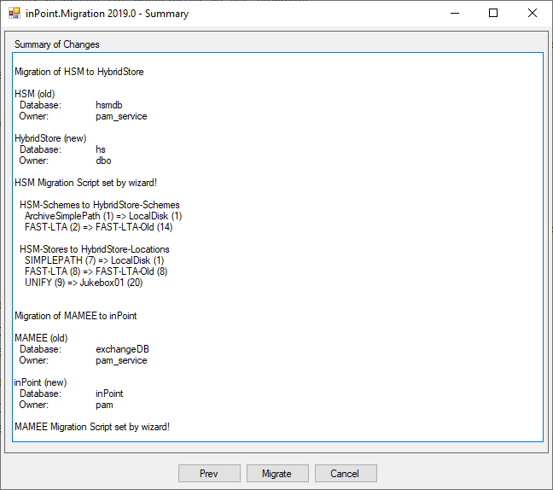Minimize the Summary window
This screenshot has height=490, width=553.
pyautogui.click(x=454, y=14)
